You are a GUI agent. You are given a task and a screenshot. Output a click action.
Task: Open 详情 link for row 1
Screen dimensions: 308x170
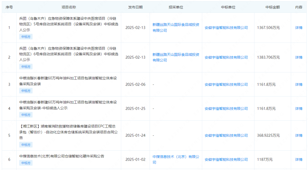point(299,28)
